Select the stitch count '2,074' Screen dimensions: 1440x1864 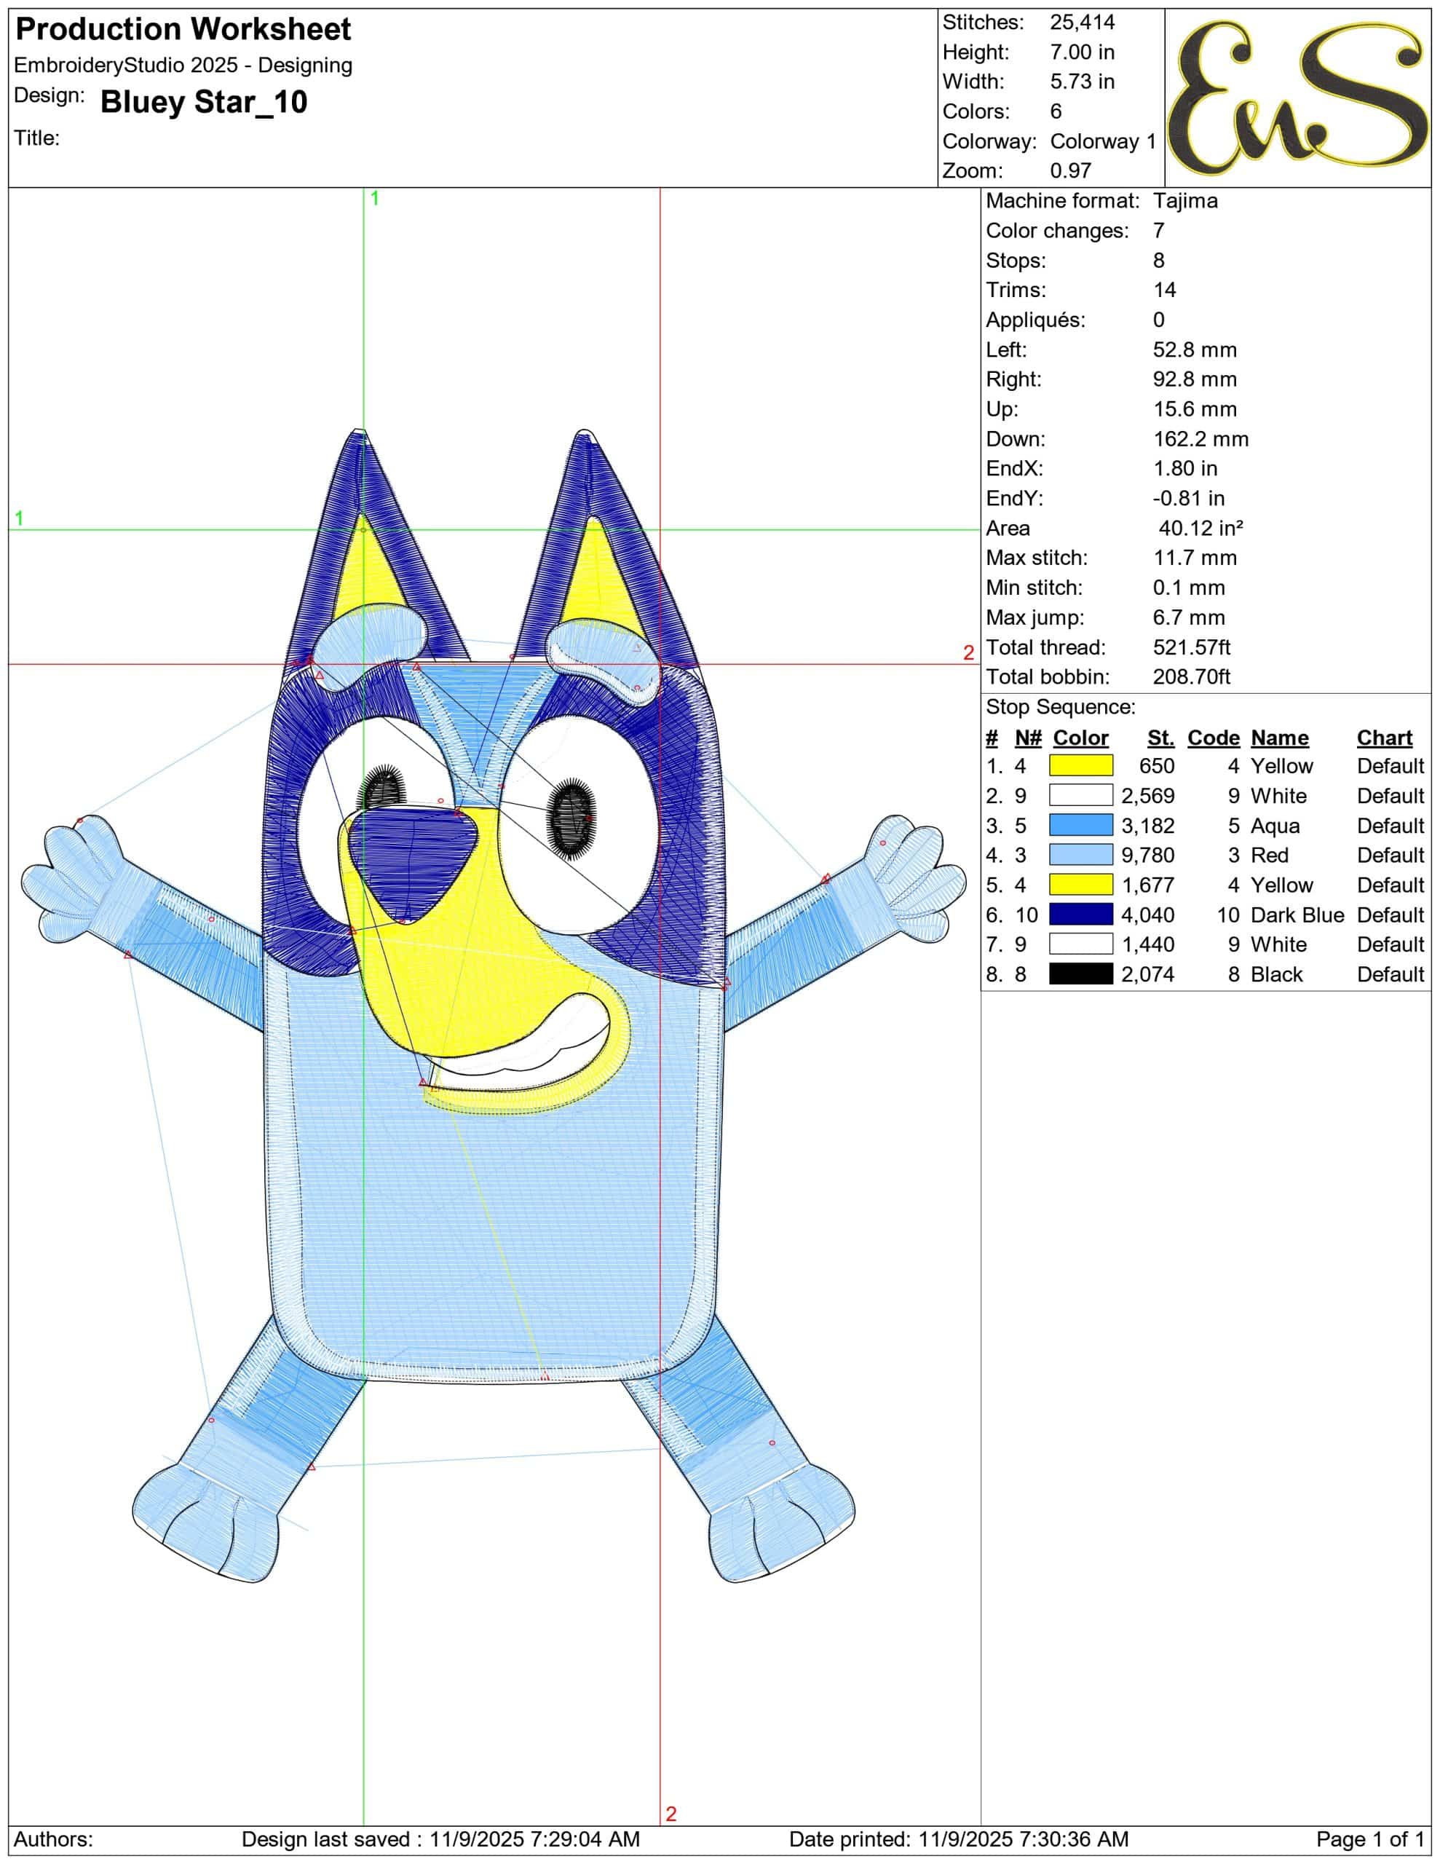(1148, 975)
